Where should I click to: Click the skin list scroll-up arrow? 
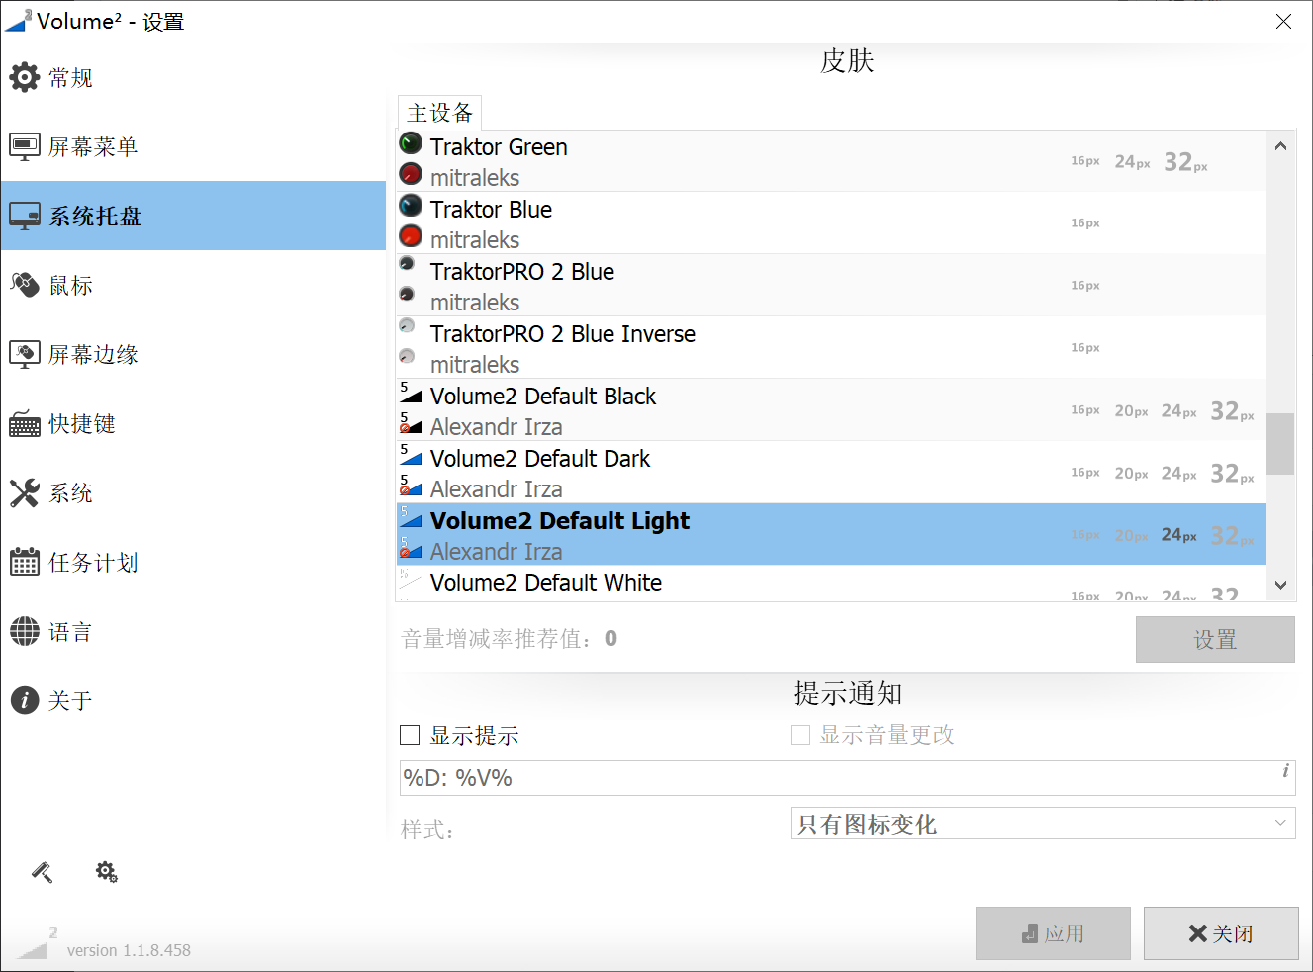coord(1280,145)
